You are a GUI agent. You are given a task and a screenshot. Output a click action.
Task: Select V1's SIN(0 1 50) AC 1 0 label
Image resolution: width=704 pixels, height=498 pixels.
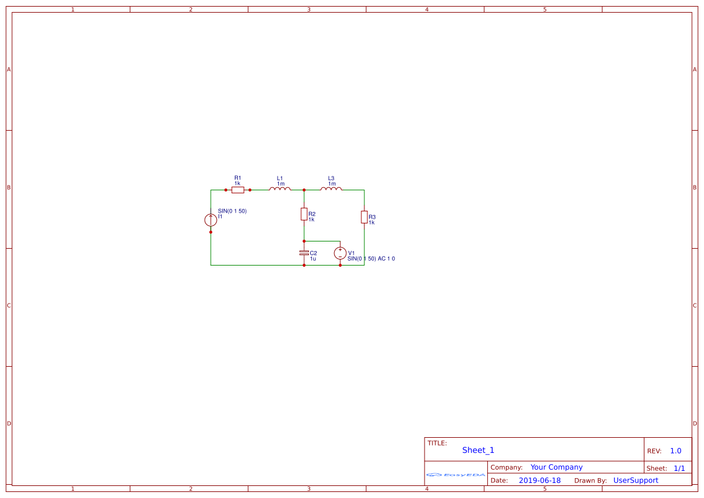(371, 258)
